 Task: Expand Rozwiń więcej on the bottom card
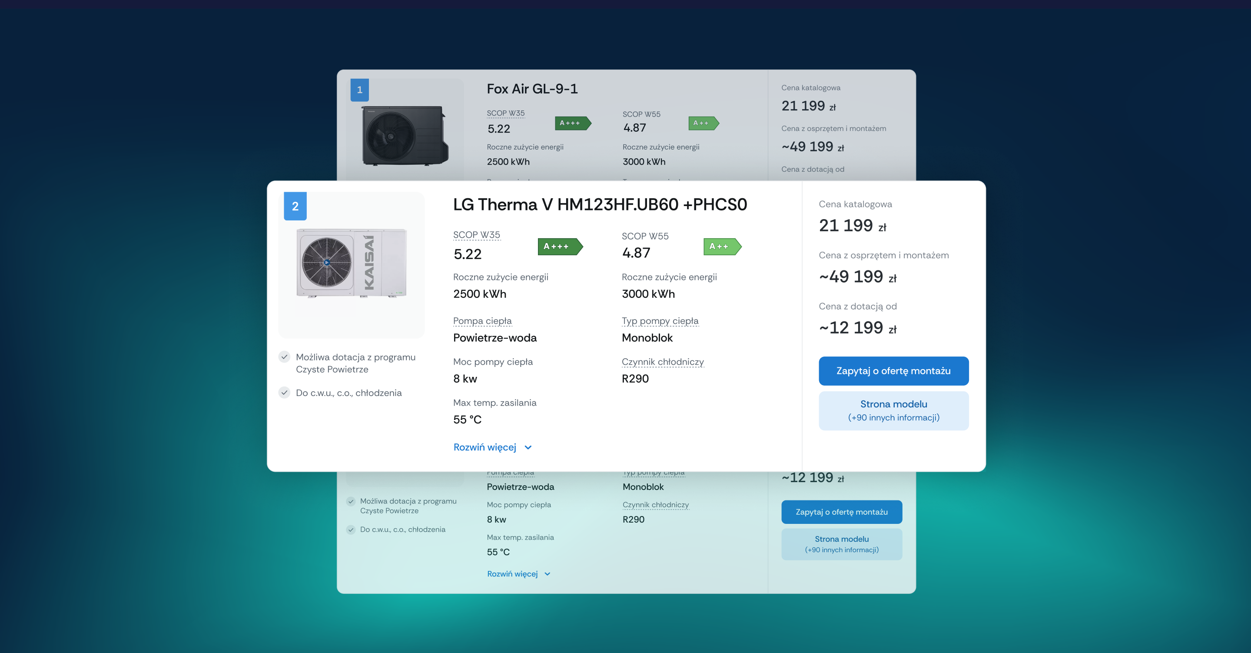pos(512,574)
